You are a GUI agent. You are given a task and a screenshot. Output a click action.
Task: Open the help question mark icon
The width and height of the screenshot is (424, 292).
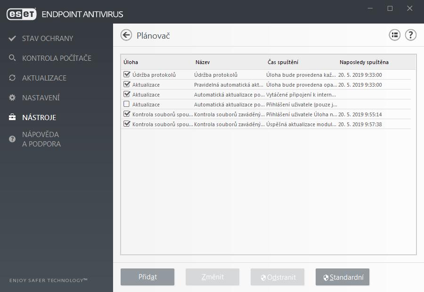pyautogui.click(x=410, y=35)
